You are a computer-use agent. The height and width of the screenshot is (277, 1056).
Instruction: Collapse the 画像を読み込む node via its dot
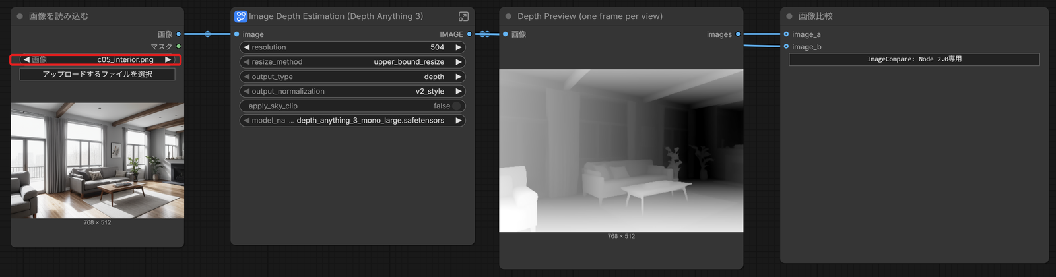click(20, 16)
